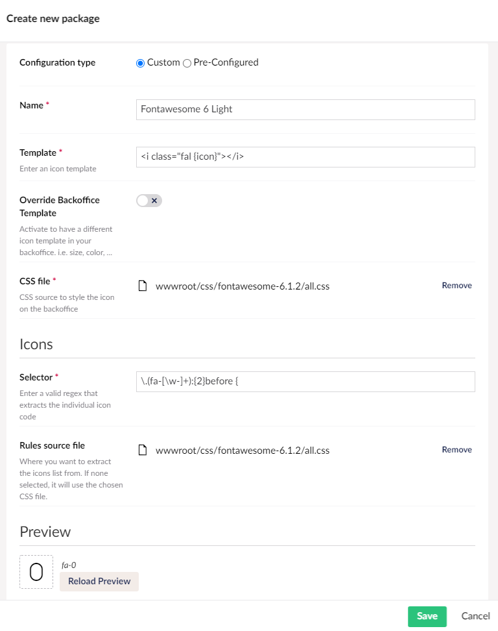Select the Pre-Configured radio button
The height and width of the screenshot is (631, 498).
pyautogui.click(x=187, y=62)
